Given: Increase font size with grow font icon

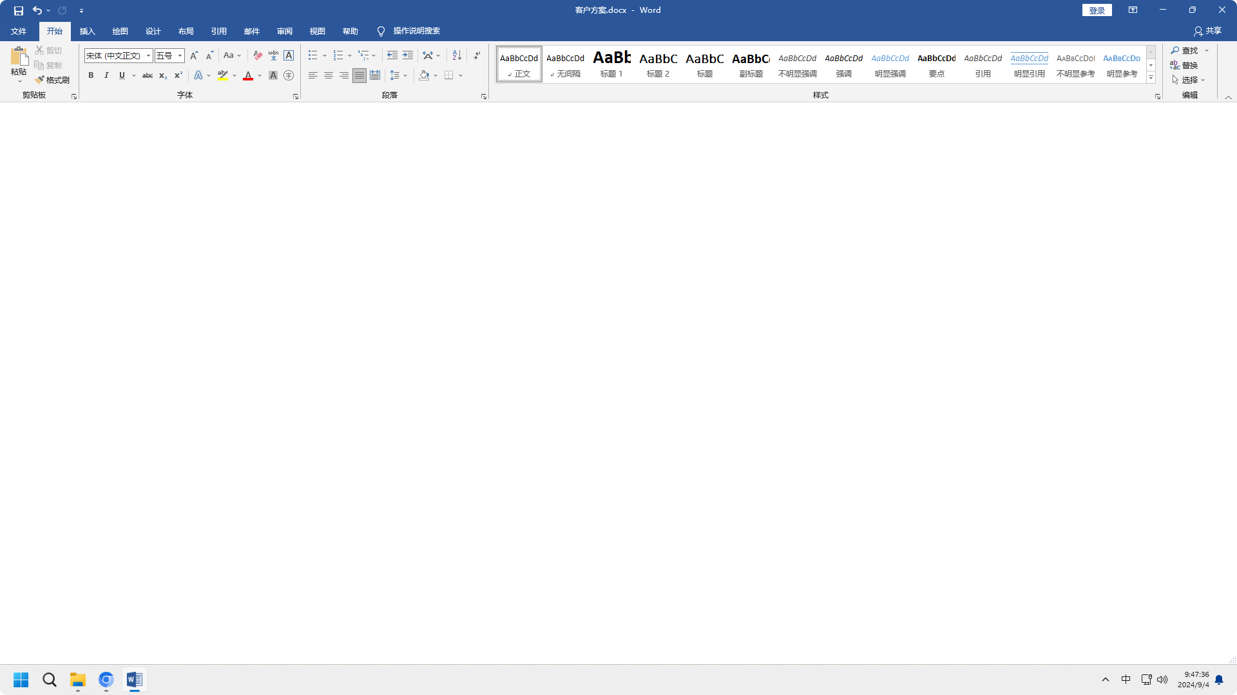Looking at the screenshot, I should pos(194,55).
